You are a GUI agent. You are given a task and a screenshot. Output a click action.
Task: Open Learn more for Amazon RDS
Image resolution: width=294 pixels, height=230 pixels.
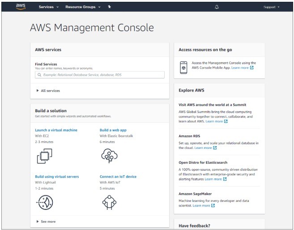coord(203,148)
